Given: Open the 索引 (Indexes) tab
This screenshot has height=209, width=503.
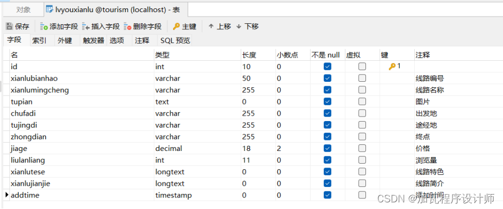Looking at the screenshot, I should pos(39,41).
